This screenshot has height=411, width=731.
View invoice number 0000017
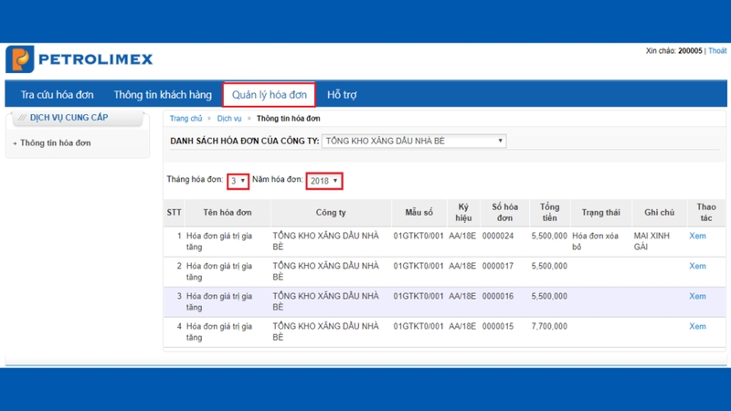pos(697,266)
